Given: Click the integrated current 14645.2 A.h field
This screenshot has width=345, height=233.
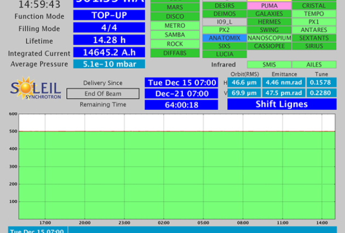Looking at the screenshot, I should pos(109,53).
